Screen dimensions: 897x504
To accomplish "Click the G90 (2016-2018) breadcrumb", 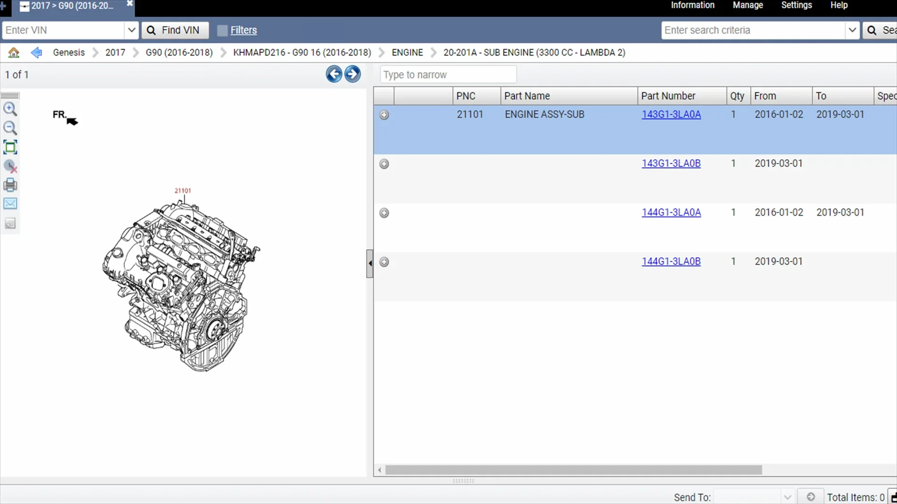I will coord(179,53).
